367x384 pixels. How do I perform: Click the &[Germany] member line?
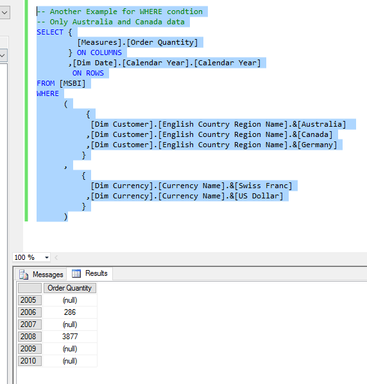212,145
